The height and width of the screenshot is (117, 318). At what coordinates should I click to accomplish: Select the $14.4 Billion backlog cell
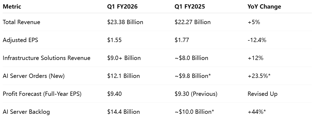tap(123, 112)
